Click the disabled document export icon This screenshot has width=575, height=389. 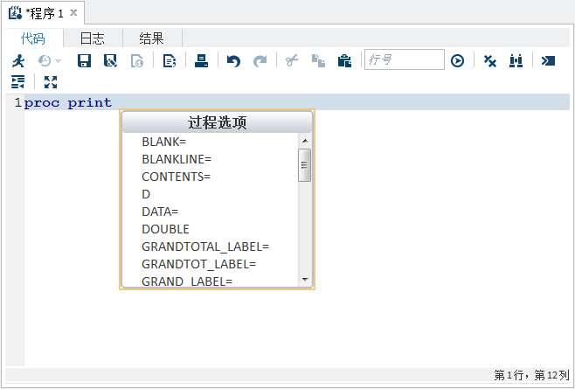pyautogui.click(x=137, y=61)
